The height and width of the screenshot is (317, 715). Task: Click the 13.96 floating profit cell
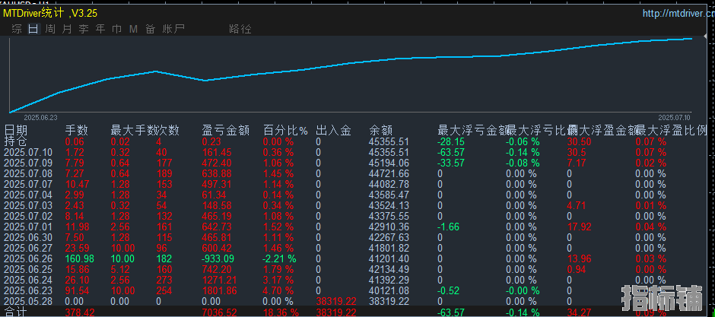tap(579, 258)
